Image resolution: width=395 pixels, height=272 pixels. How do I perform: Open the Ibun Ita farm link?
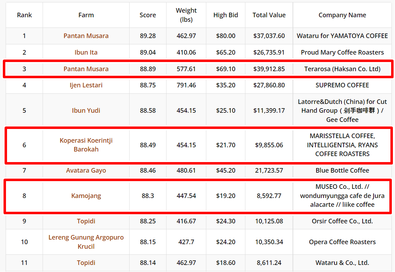click(x=86, y=52)
